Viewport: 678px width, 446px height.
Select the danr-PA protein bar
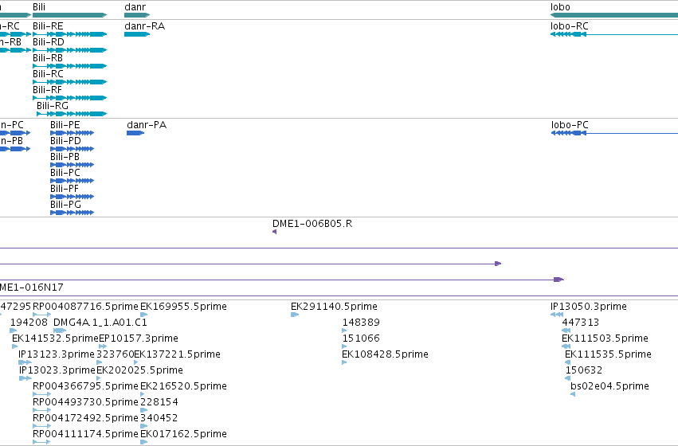pos(135,133)
